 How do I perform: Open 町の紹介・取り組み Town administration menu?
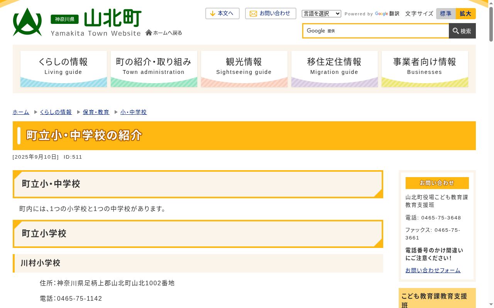[154, 69]
